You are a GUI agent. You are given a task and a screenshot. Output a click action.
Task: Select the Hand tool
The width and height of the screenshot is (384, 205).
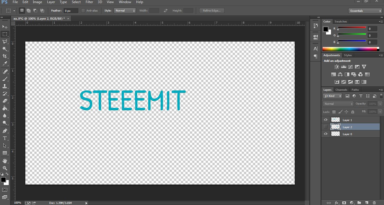(5, 161)
